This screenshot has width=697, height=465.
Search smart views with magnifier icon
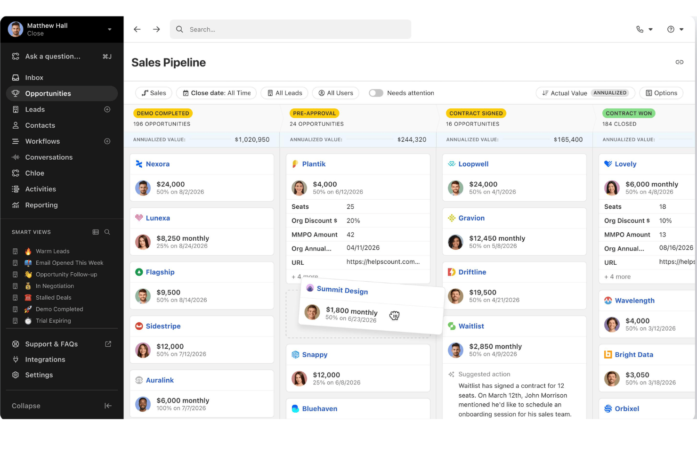coord(107,232)
